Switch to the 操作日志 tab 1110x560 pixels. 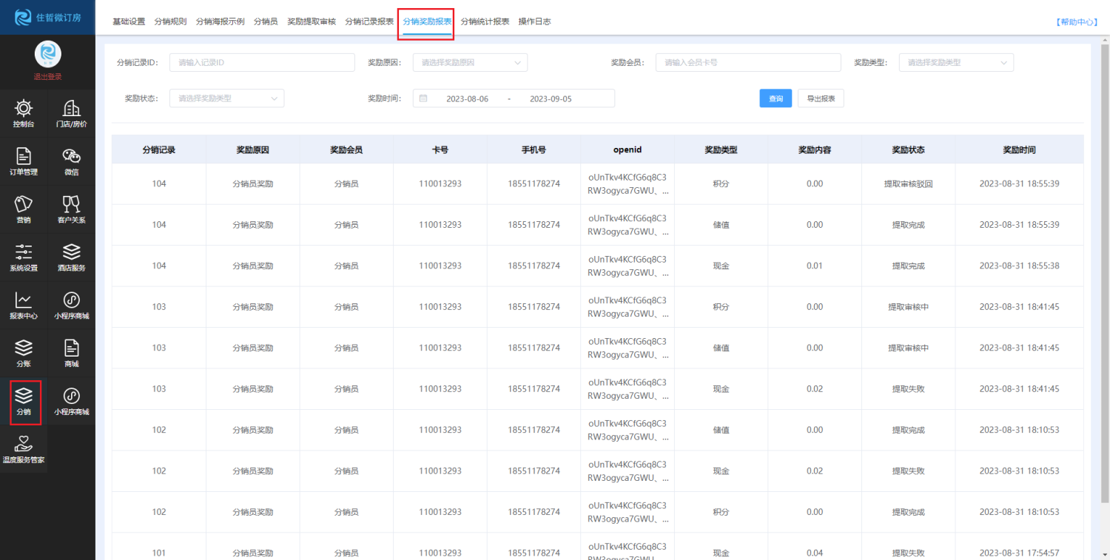534,21
